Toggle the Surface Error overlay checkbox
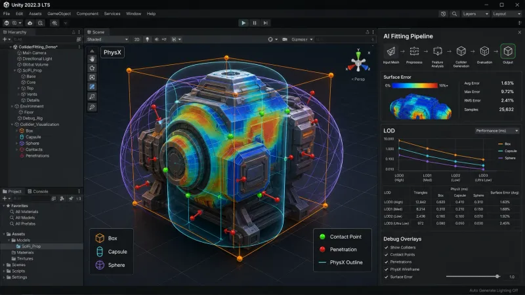Screen dimensions: 525x295 (386, 277)
